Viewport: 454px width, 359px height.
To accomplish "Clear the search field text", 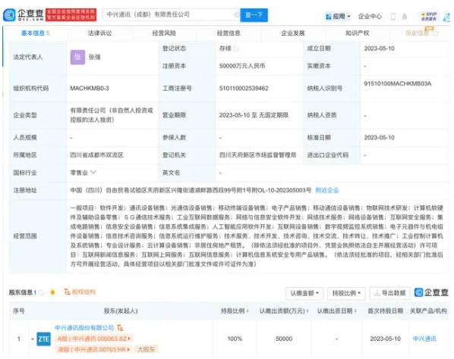I will 237,14.
